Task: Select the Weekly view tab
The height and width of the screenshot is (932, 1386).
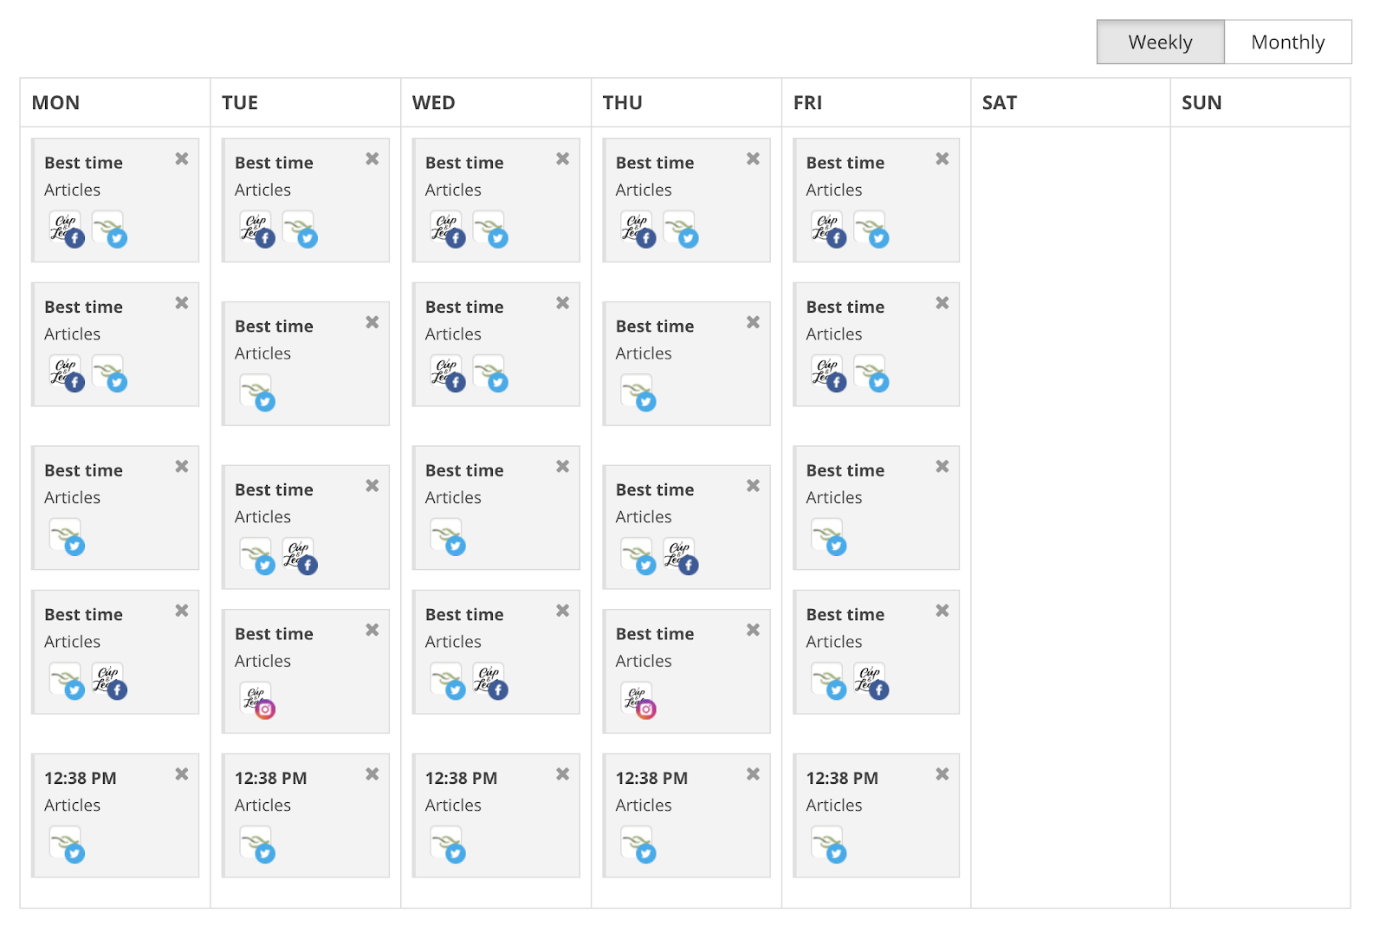Action: (1160, 42)
